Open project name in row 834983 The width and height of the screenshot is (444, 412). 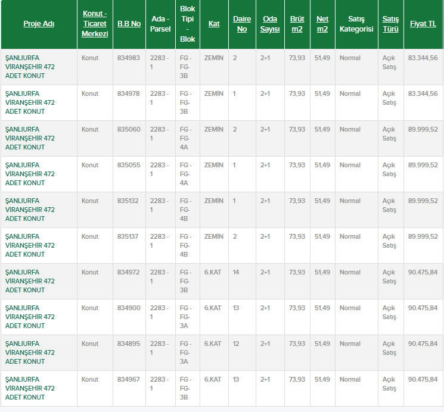(30, 67)
